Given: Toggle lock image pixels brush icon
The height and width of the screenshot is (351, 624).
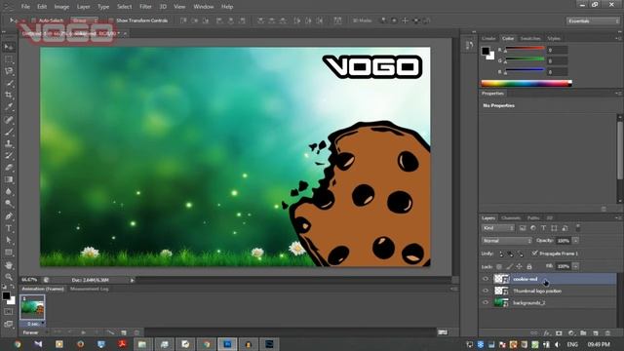Looking at the screenshot, I should 509,266.
